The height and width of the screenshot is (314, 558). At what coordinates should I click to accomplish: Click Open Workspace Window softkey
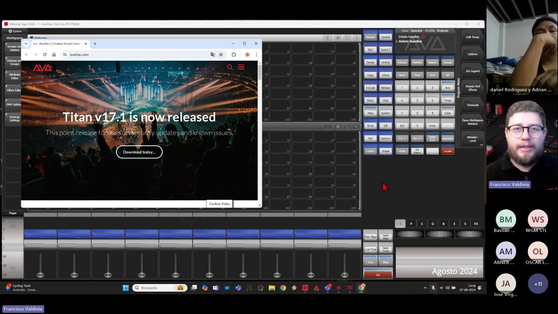[473, 122]
